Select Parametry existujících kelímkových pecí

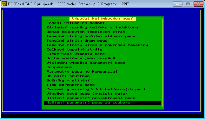click(96, 89)
